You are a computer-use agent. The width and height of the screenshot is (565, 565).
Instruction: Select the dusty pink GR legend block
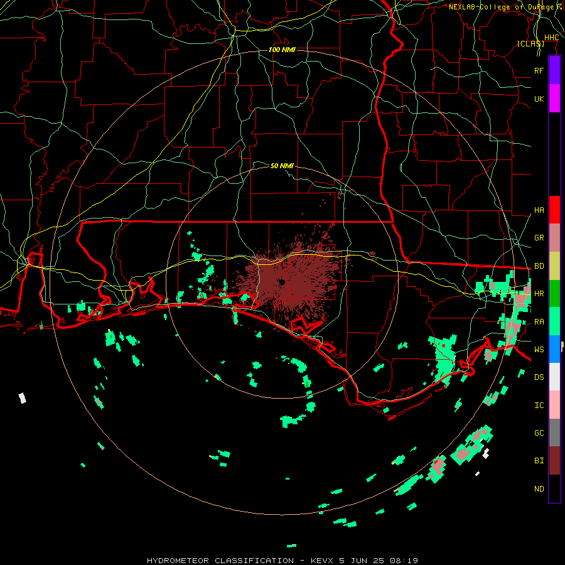pyautogui.click(x=554, y=238)
